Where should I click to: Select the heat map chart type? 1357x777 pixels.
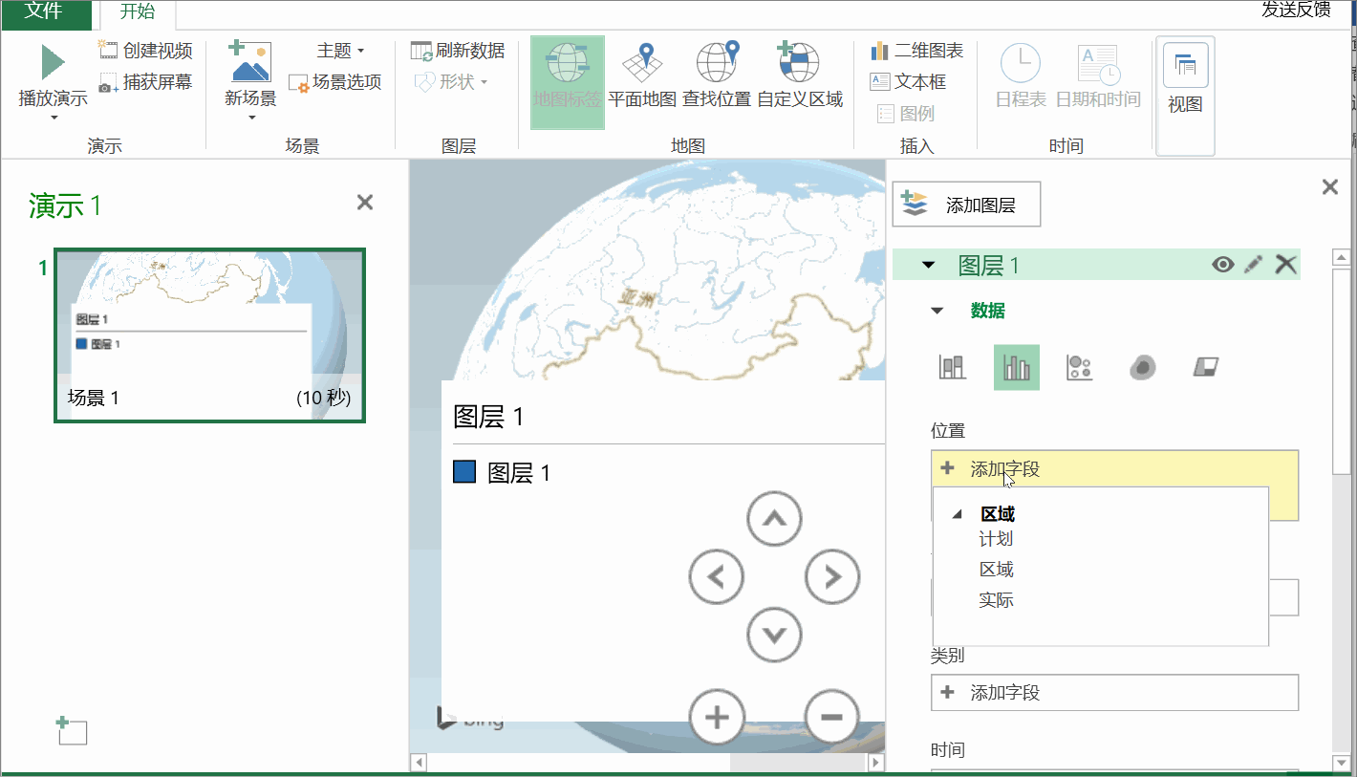(1143, 368)
